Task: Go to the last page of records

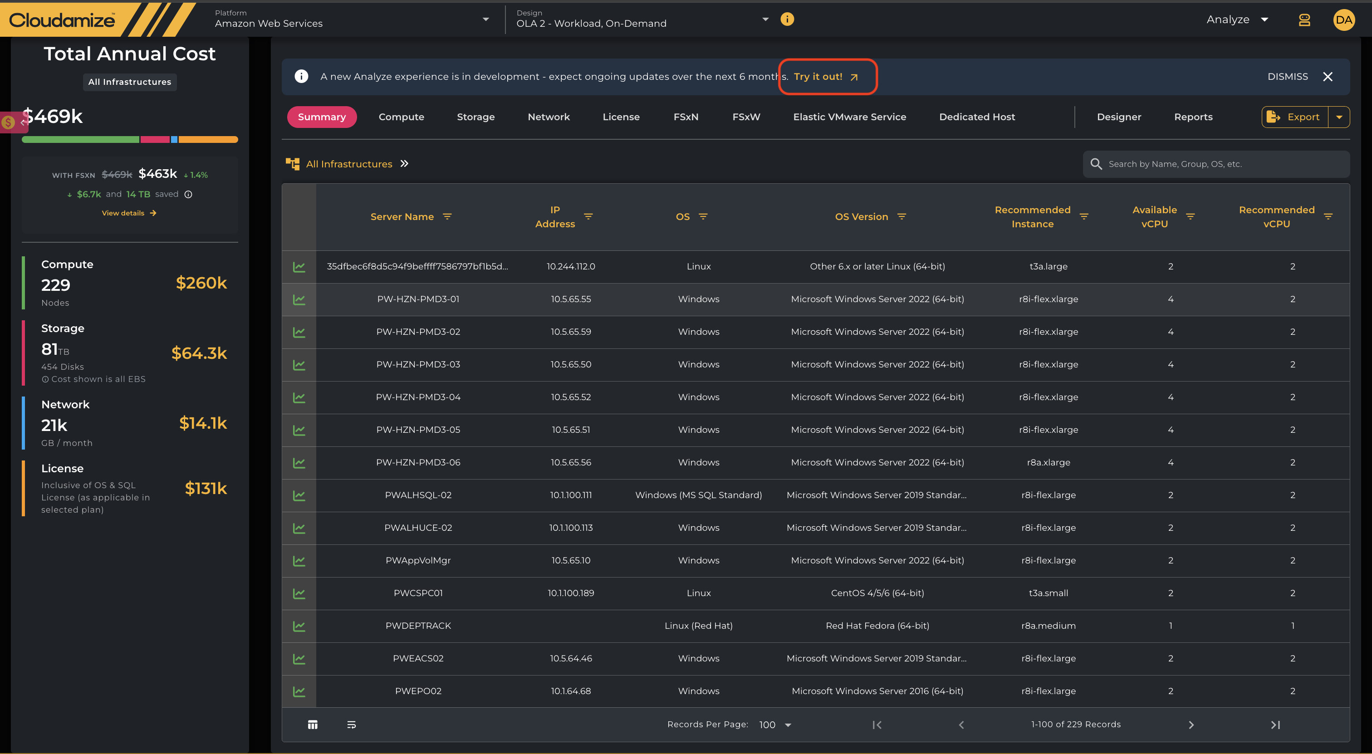Action: click(x=1275, y=725)
